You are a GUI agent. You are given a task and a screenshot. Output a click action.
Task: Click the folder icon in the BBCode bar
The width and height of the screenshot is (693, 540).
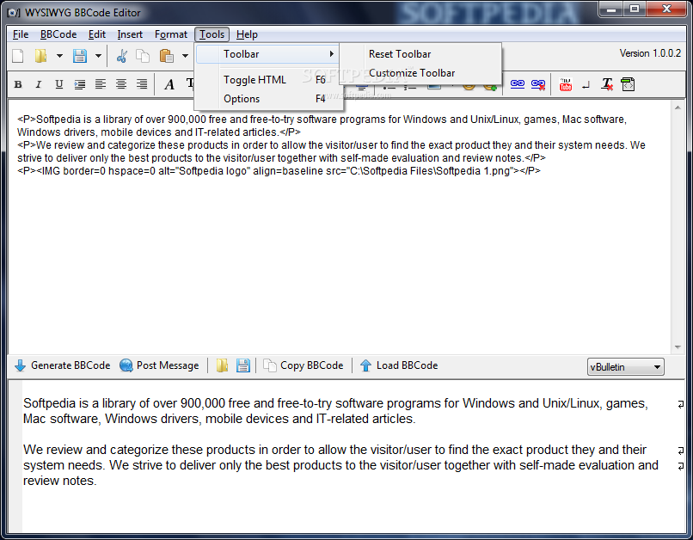point(222,365)
